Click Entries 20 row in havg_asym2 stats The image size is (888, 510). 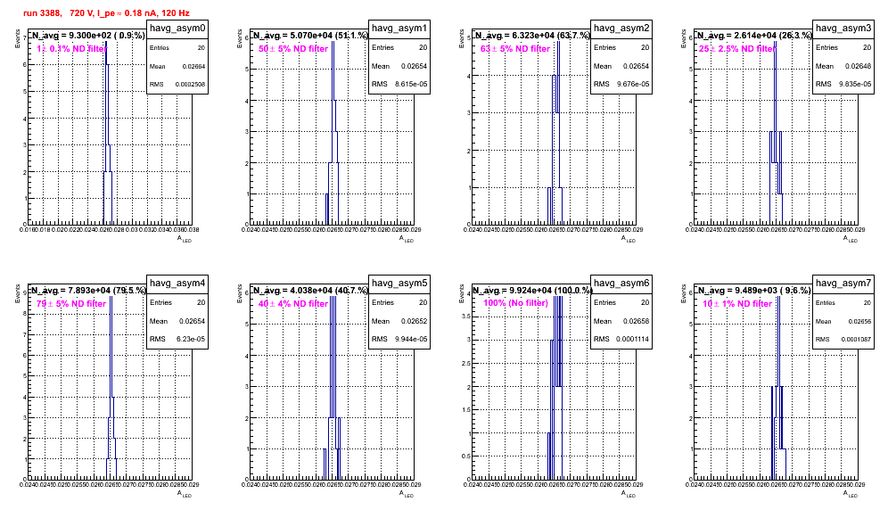pos(621,47)
